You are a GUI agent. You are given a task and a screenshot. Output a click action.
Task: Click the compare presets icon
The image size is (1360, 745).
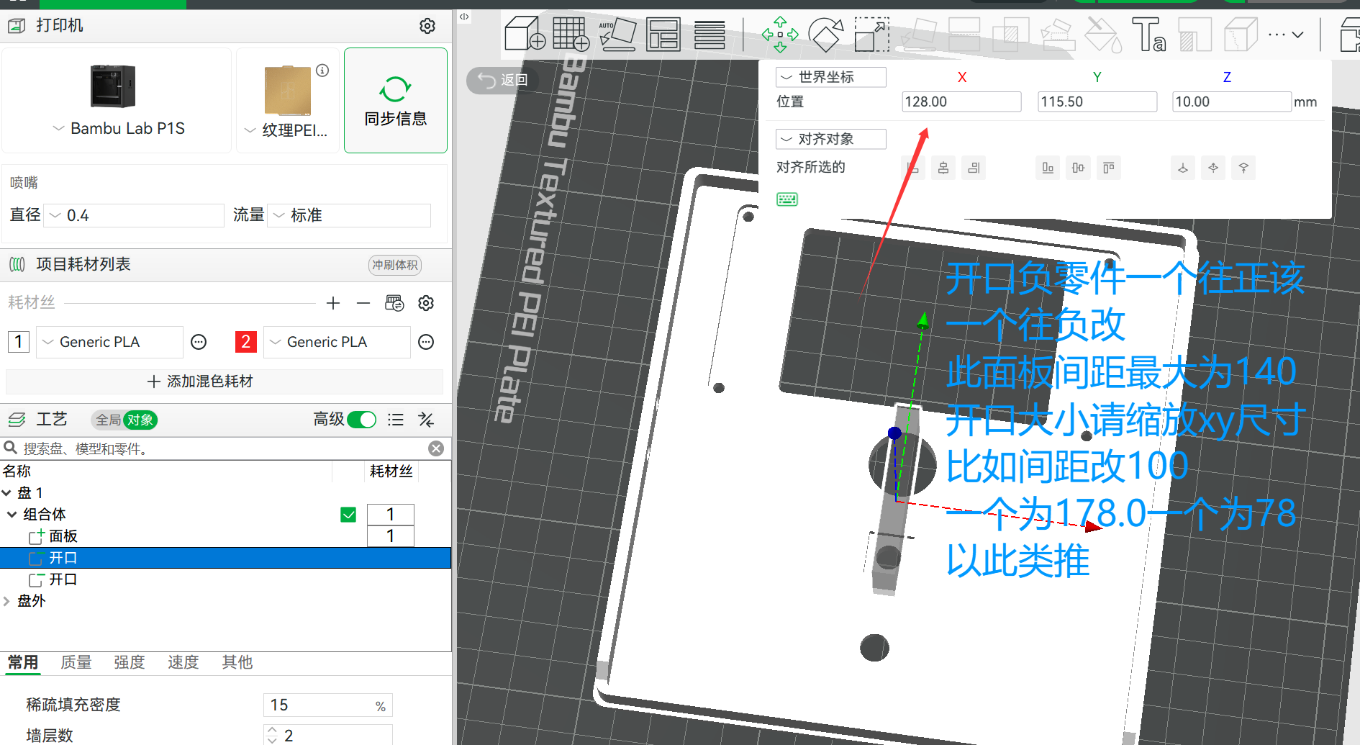pos(426,420)
